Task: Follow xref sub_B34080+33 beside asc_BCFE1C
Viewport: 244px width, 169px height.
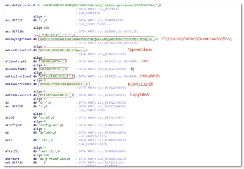Action: pyautogui.click(x=104, y=20)
